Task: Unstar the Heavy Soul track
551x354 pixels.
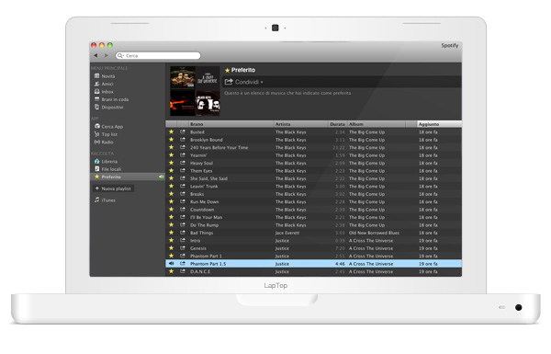Action: [x=171, y=163]
